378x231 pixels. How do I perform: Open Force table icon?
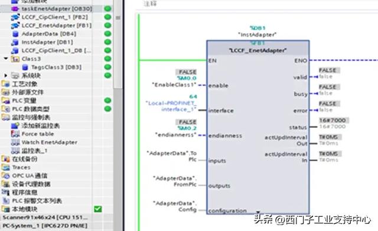15,134
